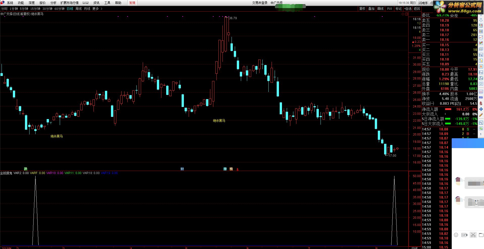The width and height of the screenshot is (484, 249).
Task: Open the L1L2 menu
Action: pyautogui.click(x=86, y=3)
